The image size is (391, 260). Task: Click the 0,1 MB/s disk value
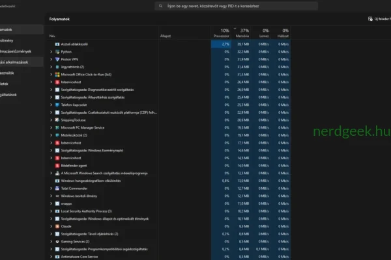tap(263, 249)
